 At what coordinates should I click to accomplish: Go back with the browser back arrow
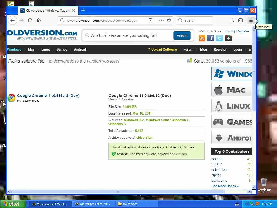(x=12, y=20)
